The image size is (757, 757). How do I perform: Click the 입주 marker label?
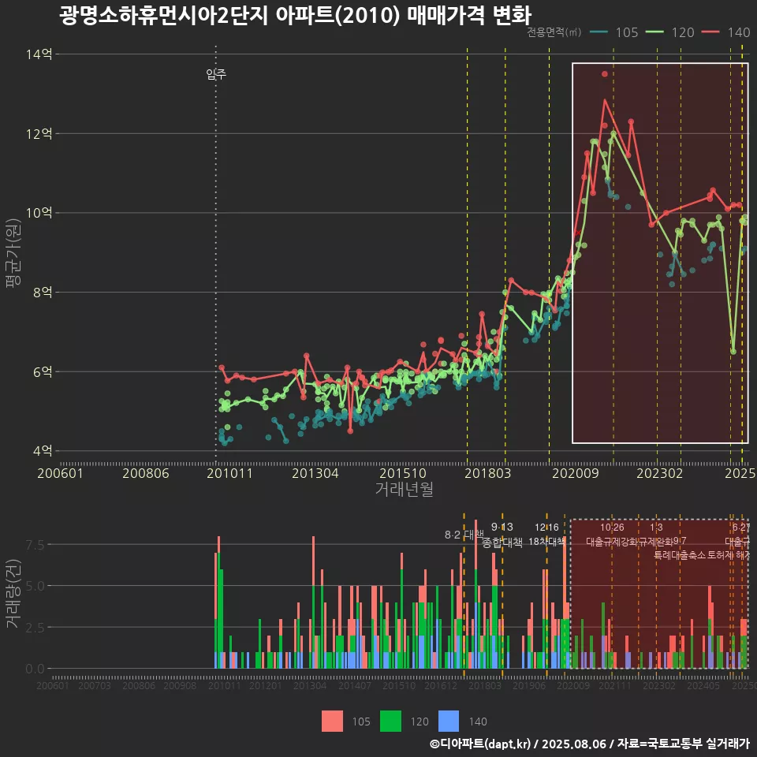pyautogui.click(x=216, y=74)
